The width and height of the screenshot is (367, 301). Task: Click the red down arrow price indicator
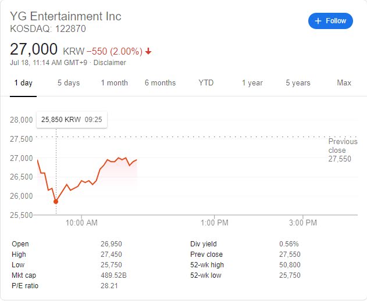pyautogui.click(x=148, y=51)
